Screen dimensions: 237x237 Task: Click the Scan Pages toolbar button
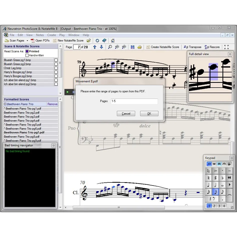click(x=15, y=41)
